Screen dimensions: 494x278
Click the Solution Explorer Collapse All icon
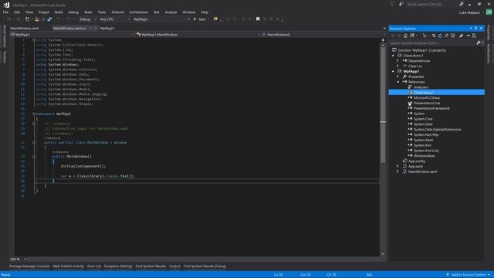click(x=446, y=36)
